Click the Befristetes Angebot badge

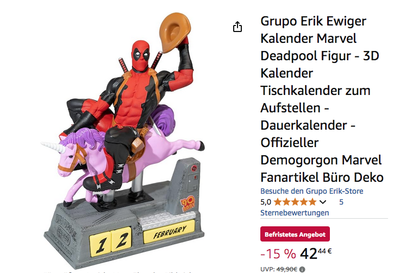[x=295, y=234]
